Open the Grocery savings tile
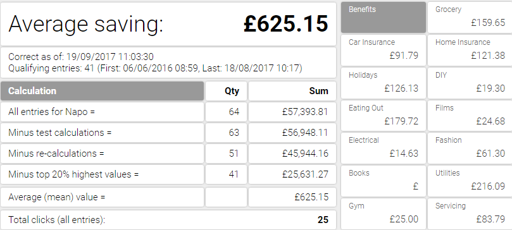Screen dimensions: 512x230 point(470,17)
